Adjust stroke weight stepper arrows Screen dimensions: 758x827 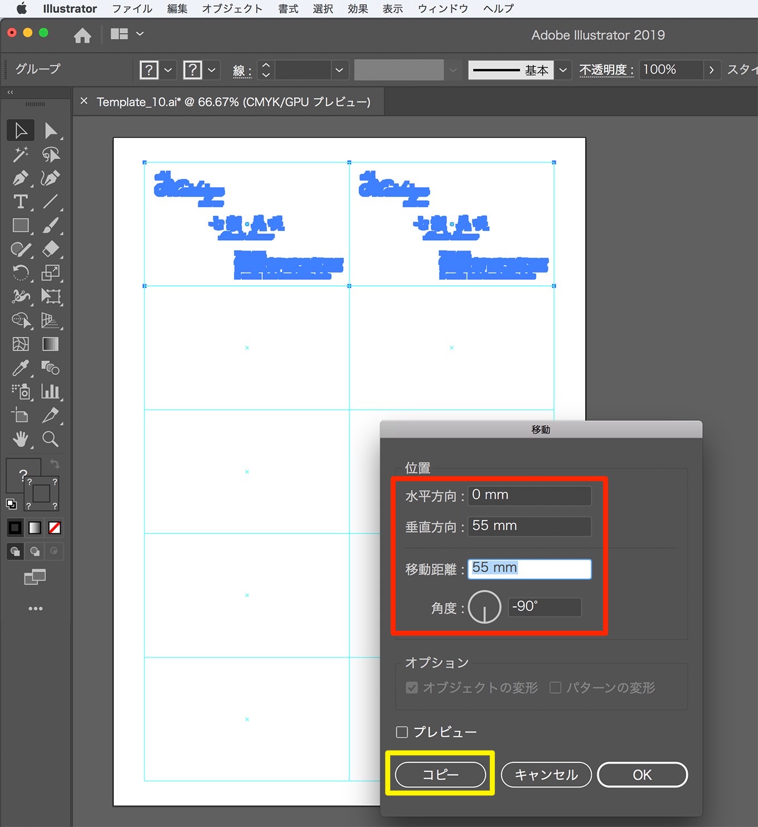266,70
